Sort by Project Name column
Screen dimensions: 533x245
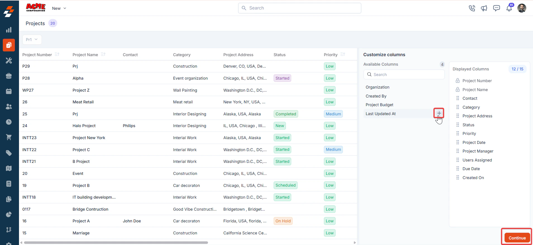(x=103, y=54)
